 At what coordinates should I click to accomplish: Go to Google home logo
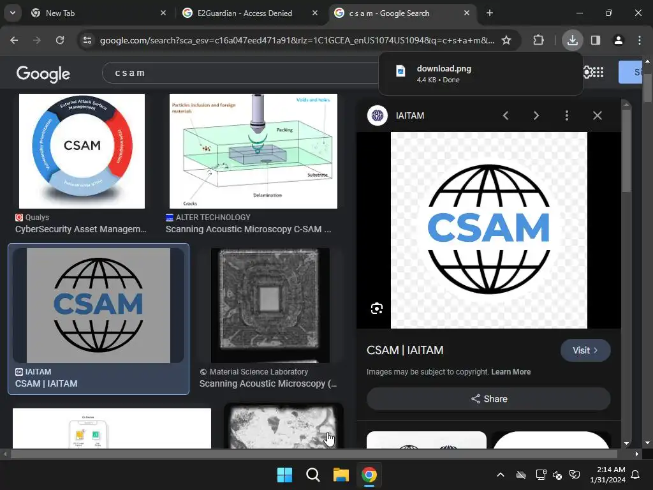43,73
